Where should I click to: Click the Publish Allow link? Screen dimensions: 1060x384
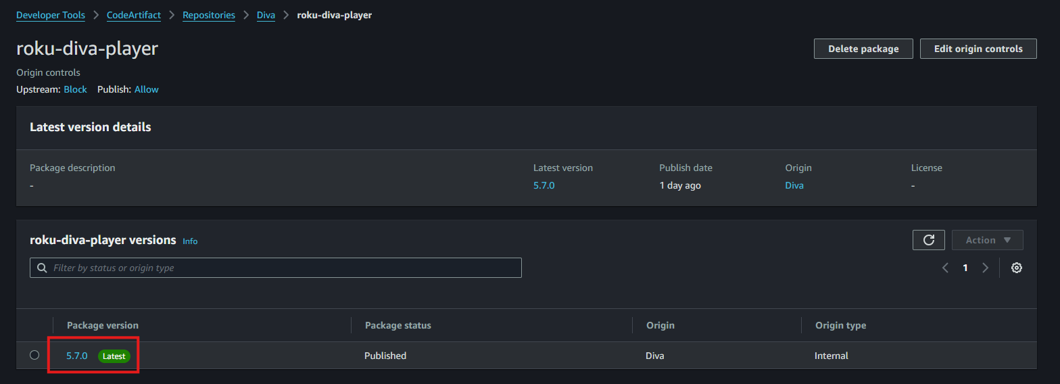point(147,89)
